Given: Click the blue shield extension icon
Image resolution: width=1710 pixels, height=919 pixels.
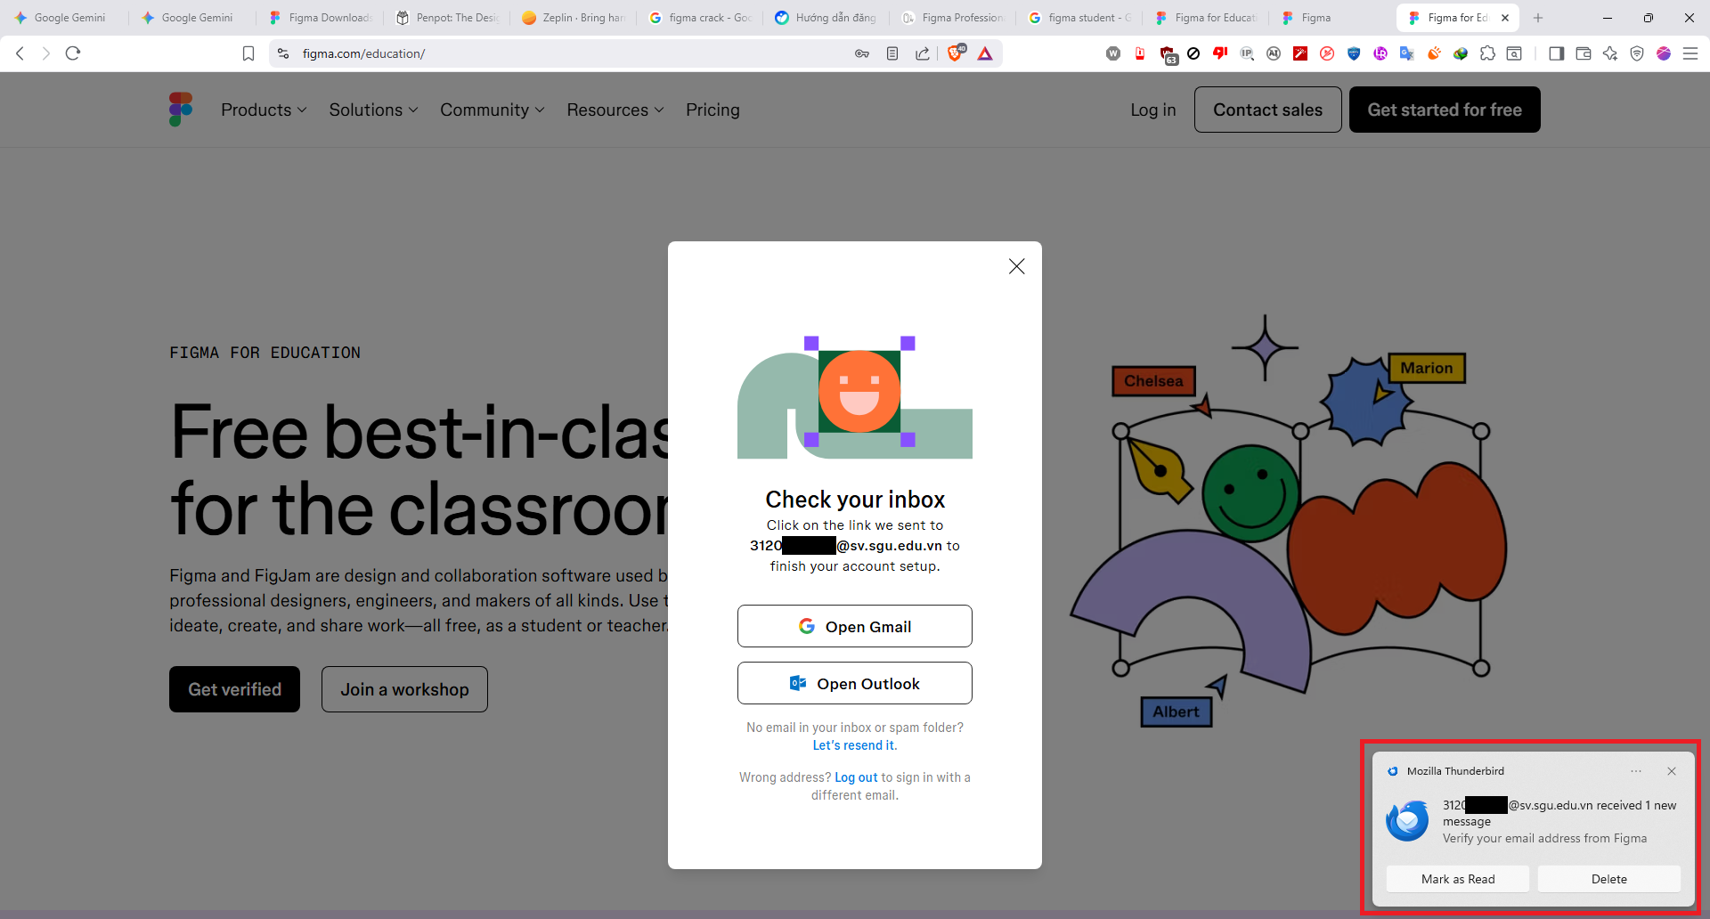Looking at the screenshot, I should click(1354, 53).
